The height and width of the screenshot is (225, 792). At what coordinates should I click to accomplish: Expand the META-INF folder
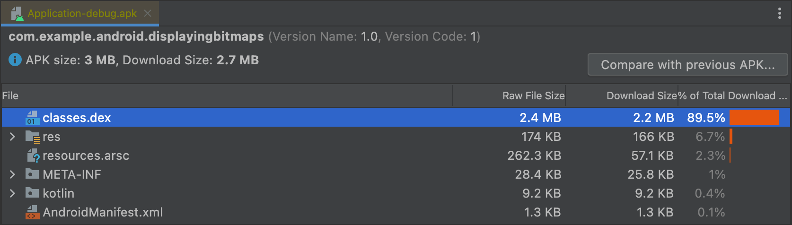[13, 174]
